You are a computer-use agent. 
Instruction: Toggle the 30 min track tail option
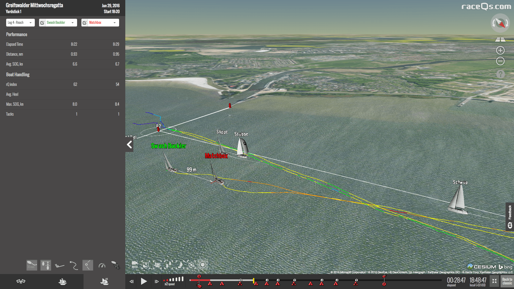pyautogui.click(x=32, y=265)
